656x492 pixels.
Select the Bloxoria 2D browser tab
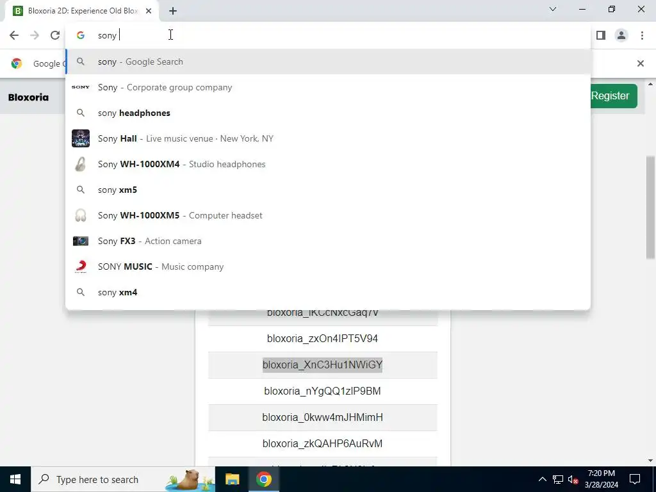point(83,11)
